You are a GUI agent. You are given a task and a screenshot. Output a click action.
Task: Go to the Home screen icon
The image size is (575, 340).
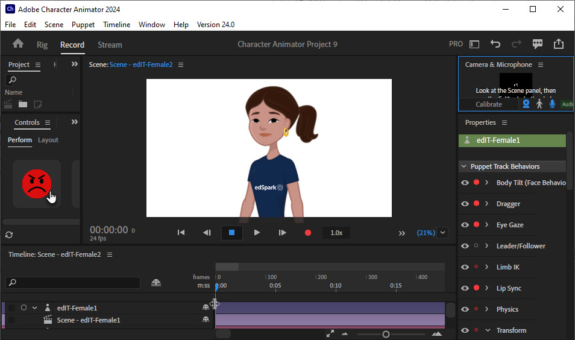pos(18,44)
